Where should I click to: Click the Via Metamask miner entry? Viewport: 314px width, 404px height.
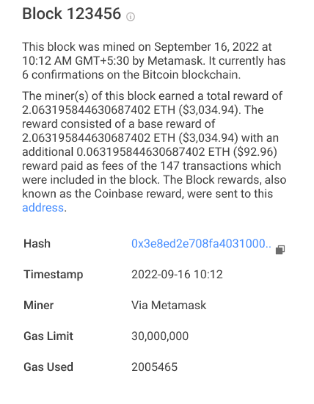click(169, 305)
